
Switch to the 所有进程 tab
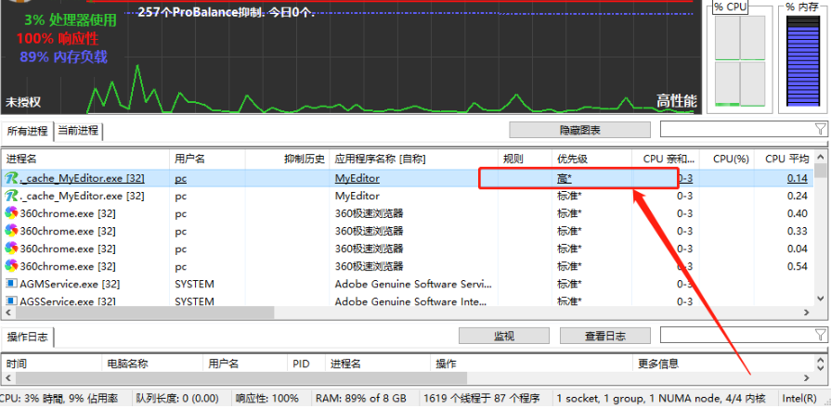pos(27,131)
